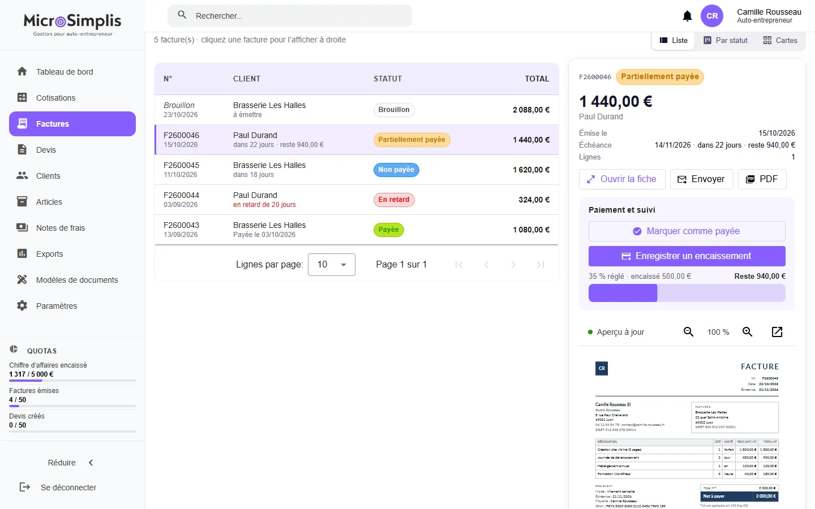Click the Brouillon status badge

(394, 110)
